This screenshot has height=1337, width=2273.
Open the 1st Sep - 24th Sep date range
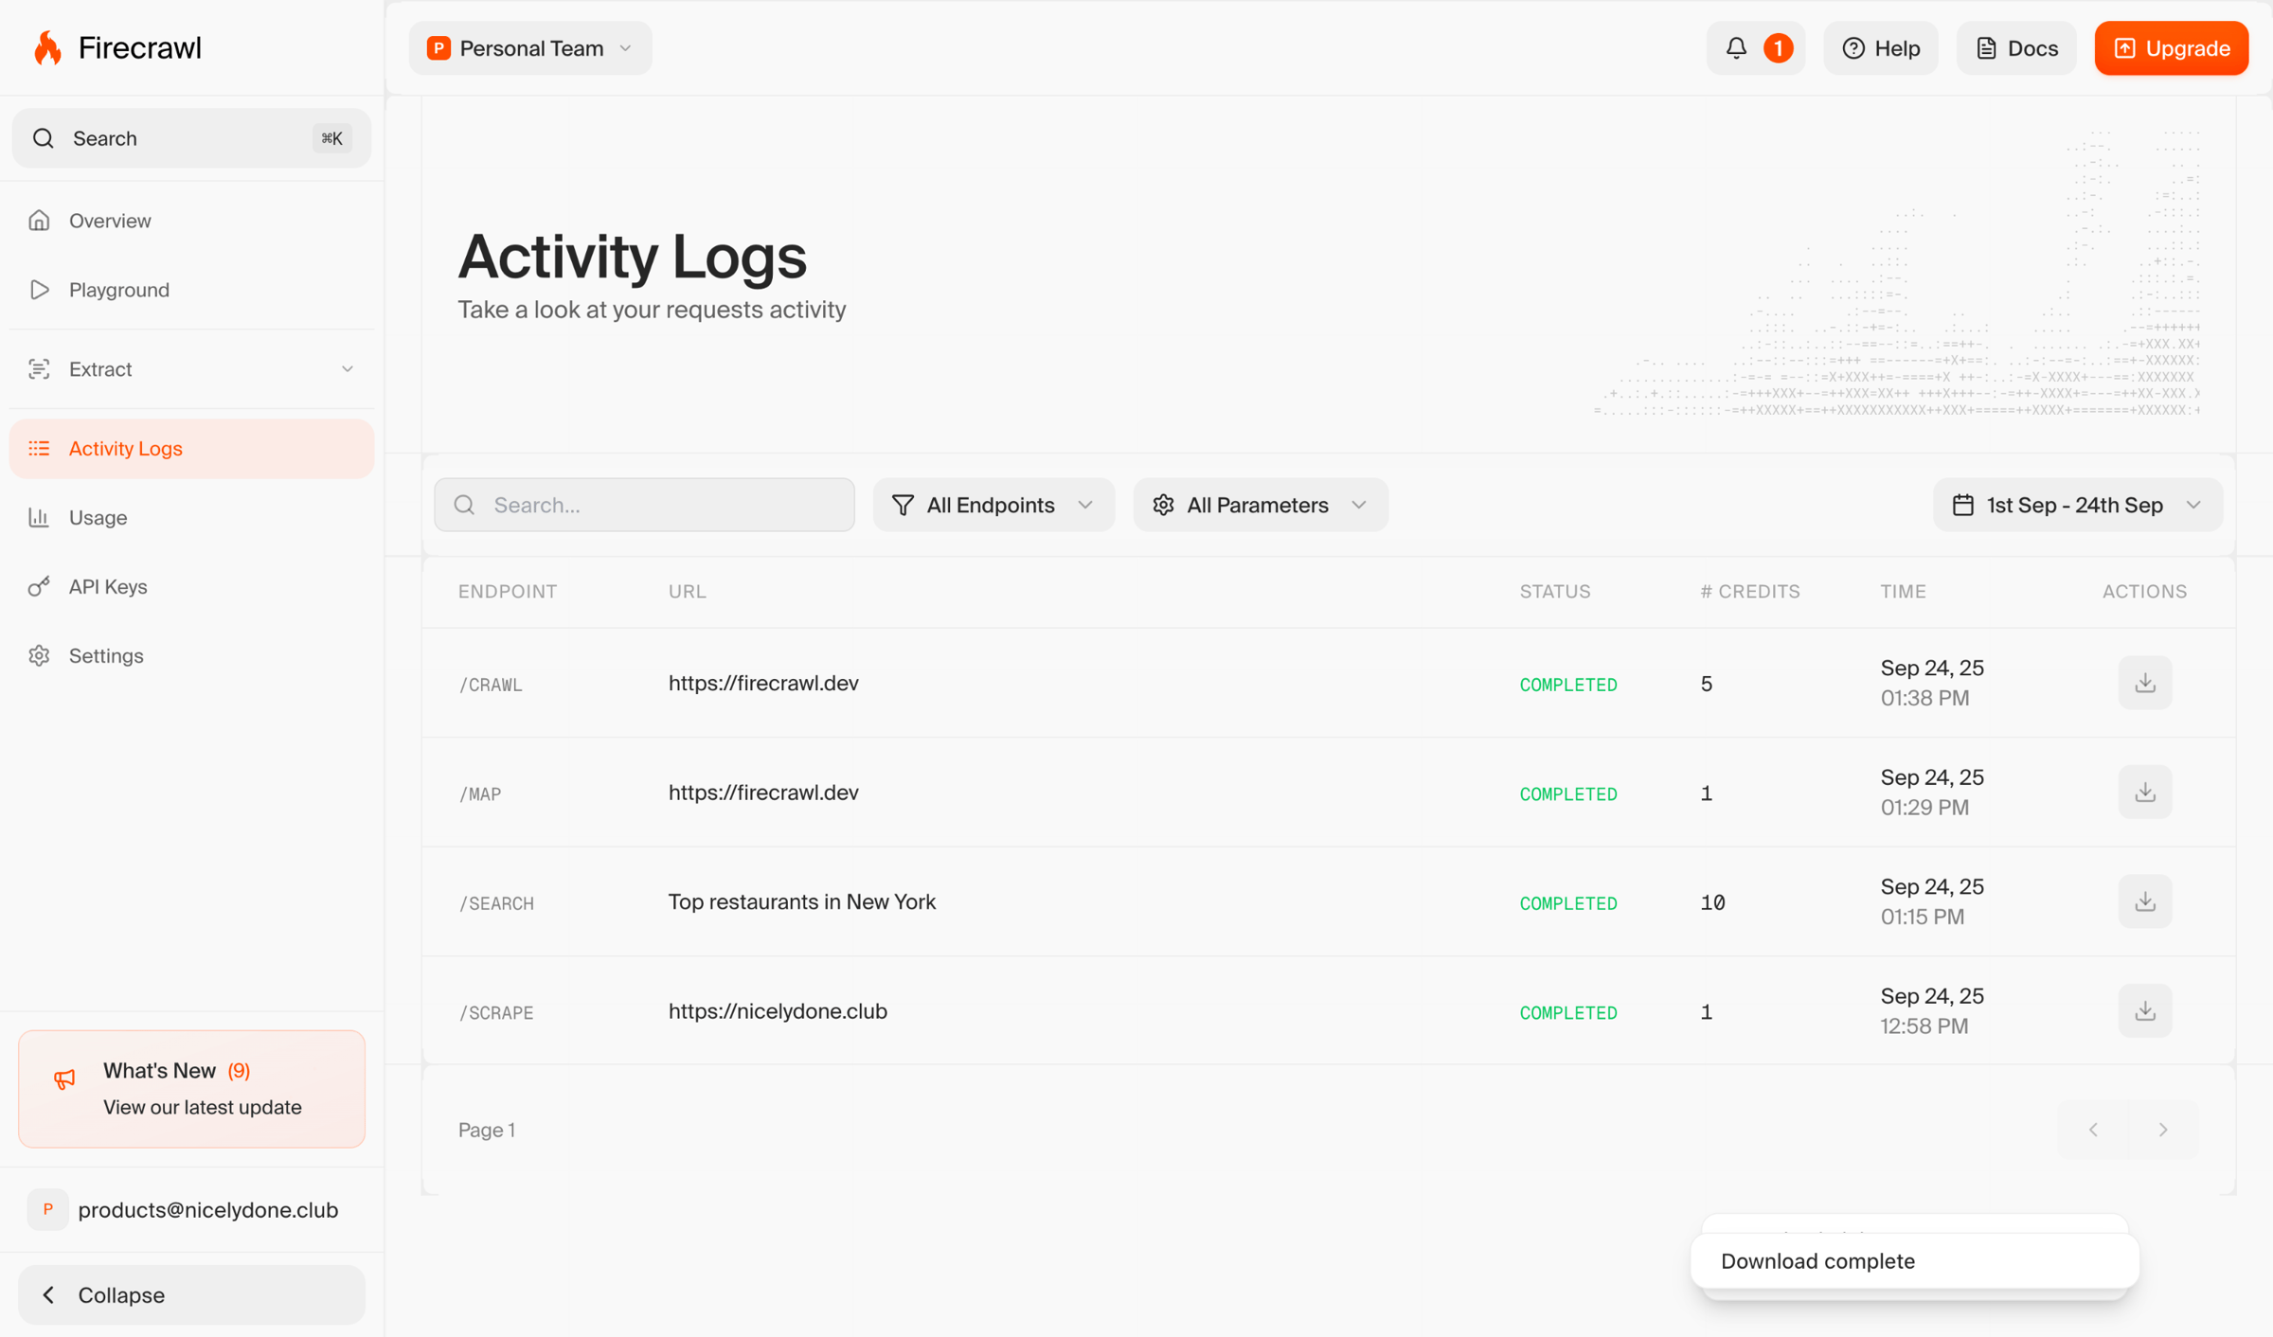click(x=2078, y=505)
